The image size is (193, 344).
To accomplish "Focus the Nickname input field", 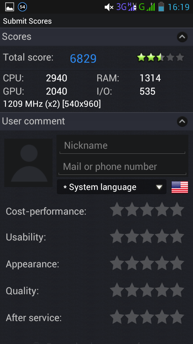I will tap(122, 145).
